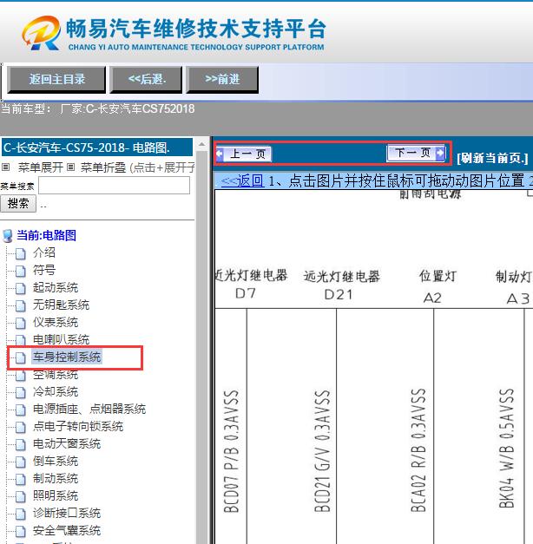Click the document icon beside 电动天窗系统
This screenshot has width=533, height=544.
pyautogui.click(x=21, y=445)
